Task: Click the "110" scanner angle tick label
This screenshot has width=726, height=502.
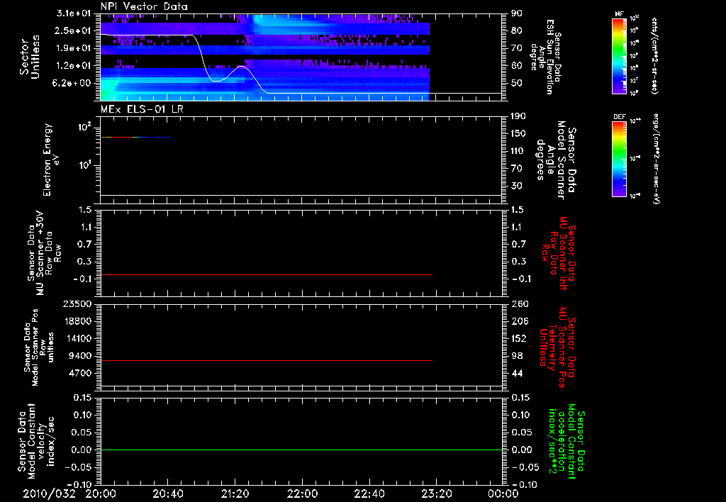Action: [x=518, y=151]
